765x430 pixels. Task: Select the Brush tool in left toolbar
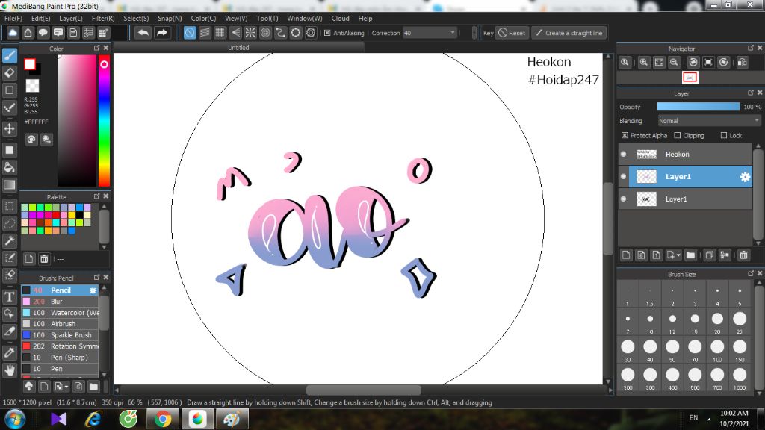coord(9,55)
